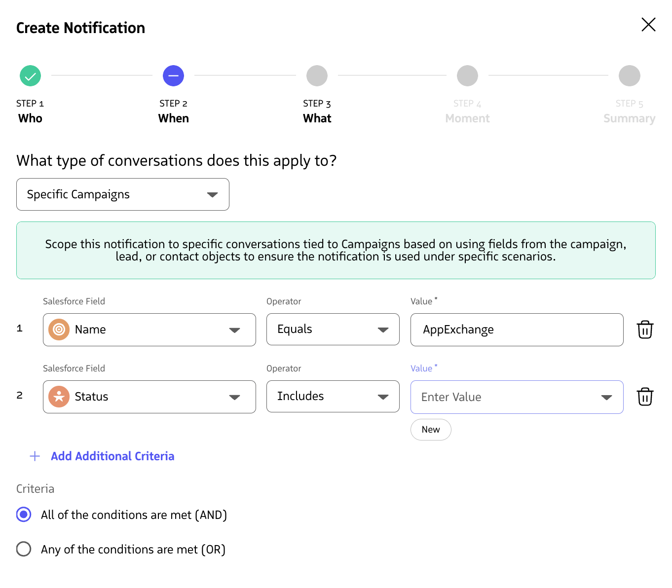Click the New value button
Viewport: 672px width, 588px height.
(x=430, y=430)
